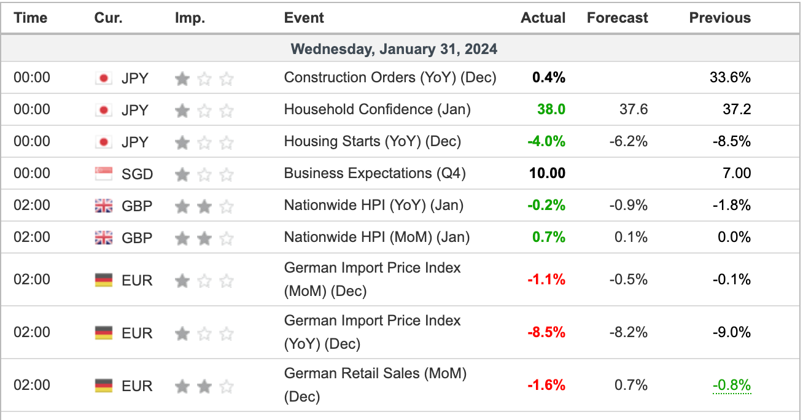Click the Singapore flag icon
This screenshot has width=803, height=420.
click(104, 174)
